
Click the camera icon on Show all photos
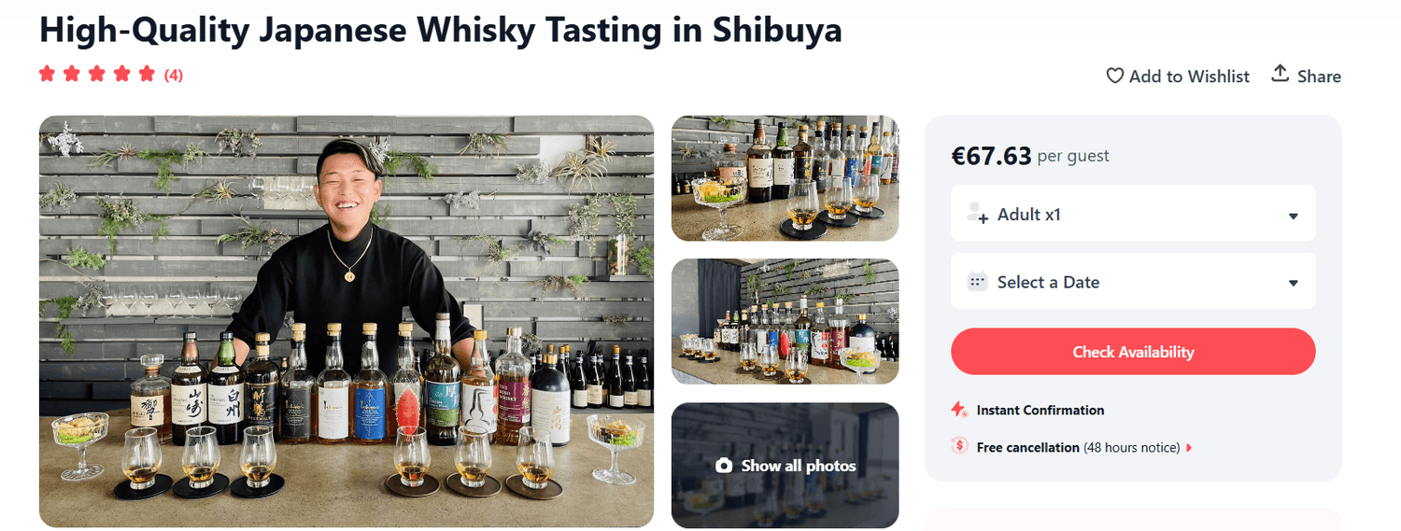pos(724,466)
